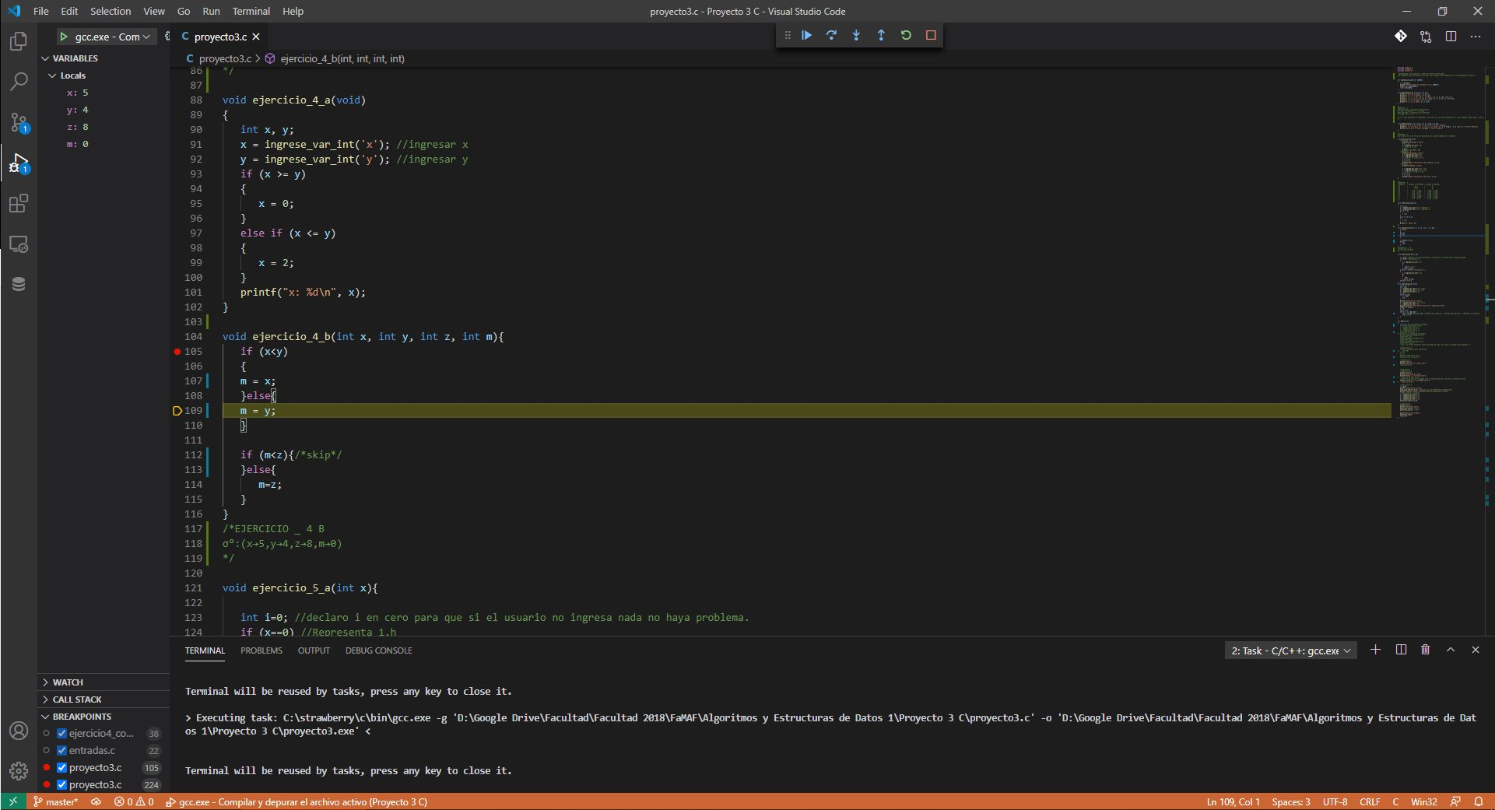The width and height of the screenshot is (1495, 810).
Task: Step into the current function
Action: point(856,35)
